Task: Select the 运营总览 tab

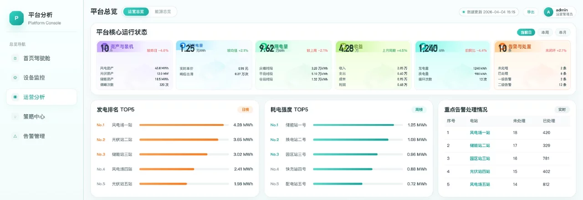Action: [136, 12]
